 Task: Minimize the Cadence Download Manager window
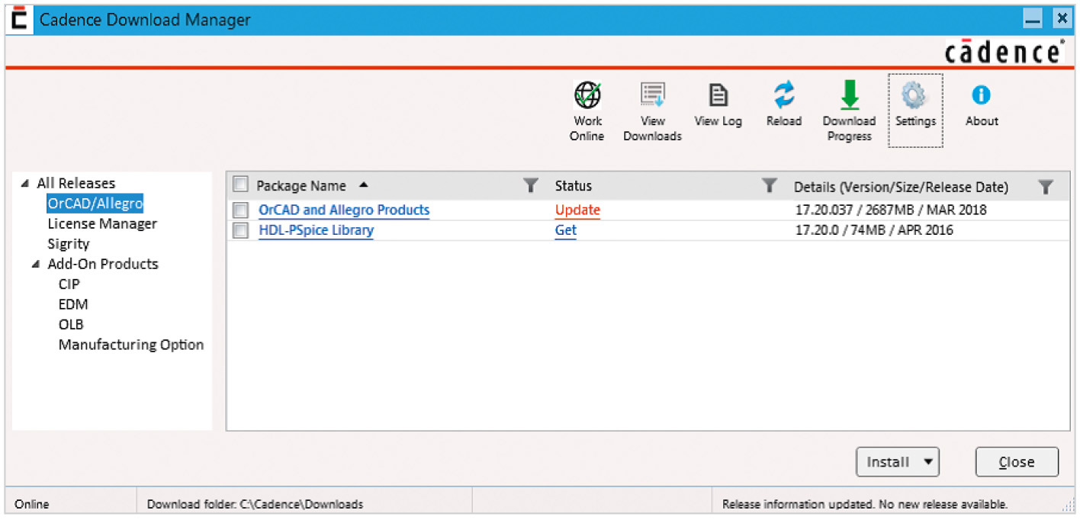pos(1033,20)
